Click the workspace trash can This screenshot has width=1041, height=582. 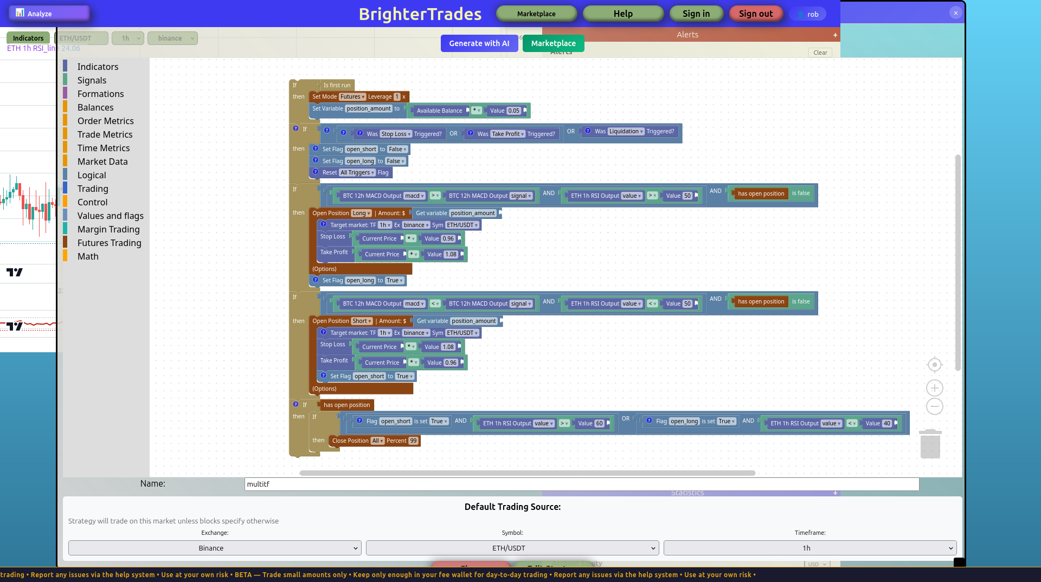click(x=930, y=443)
